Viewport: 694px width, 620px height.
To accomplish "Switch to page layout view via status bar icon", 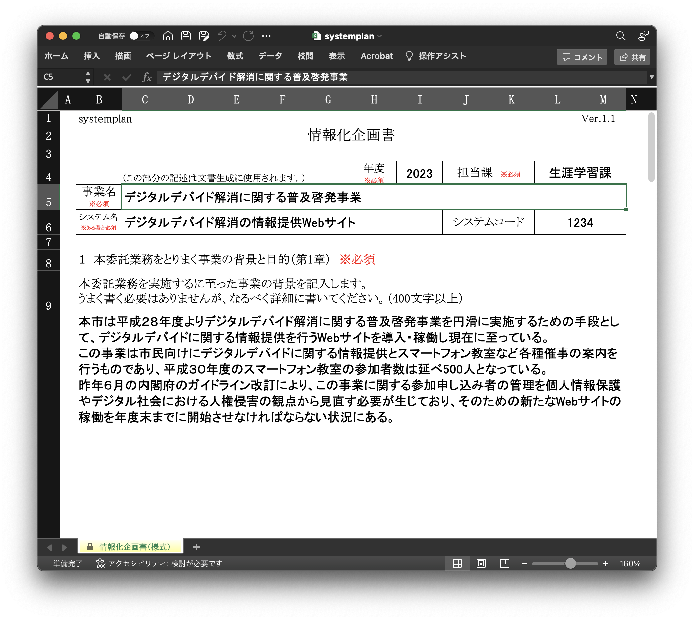I will click(x=481, y=564).
